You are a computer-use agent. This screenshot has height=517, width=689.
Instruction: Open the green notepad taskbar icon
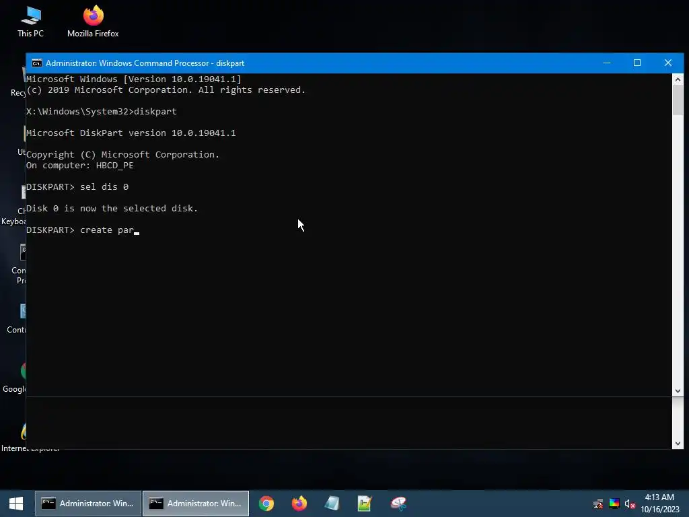(365, 504)
